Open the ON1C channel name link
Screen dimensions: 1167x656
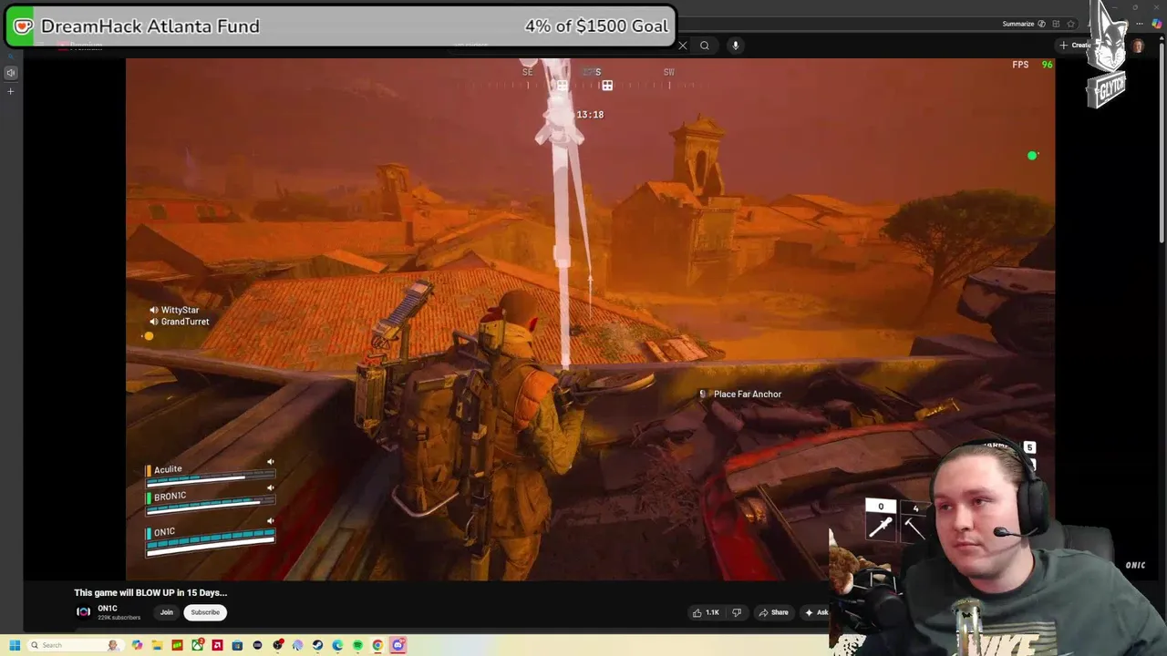pos(108,609)
